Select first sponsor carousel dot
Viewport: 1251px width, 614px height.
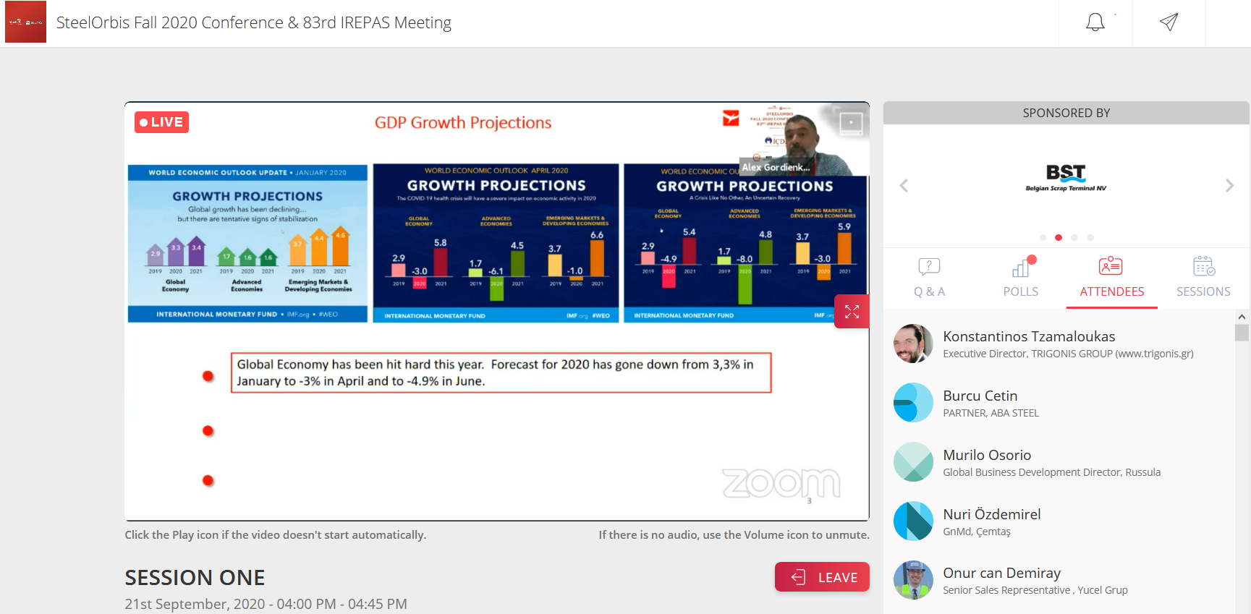(x=1043, y=237)
